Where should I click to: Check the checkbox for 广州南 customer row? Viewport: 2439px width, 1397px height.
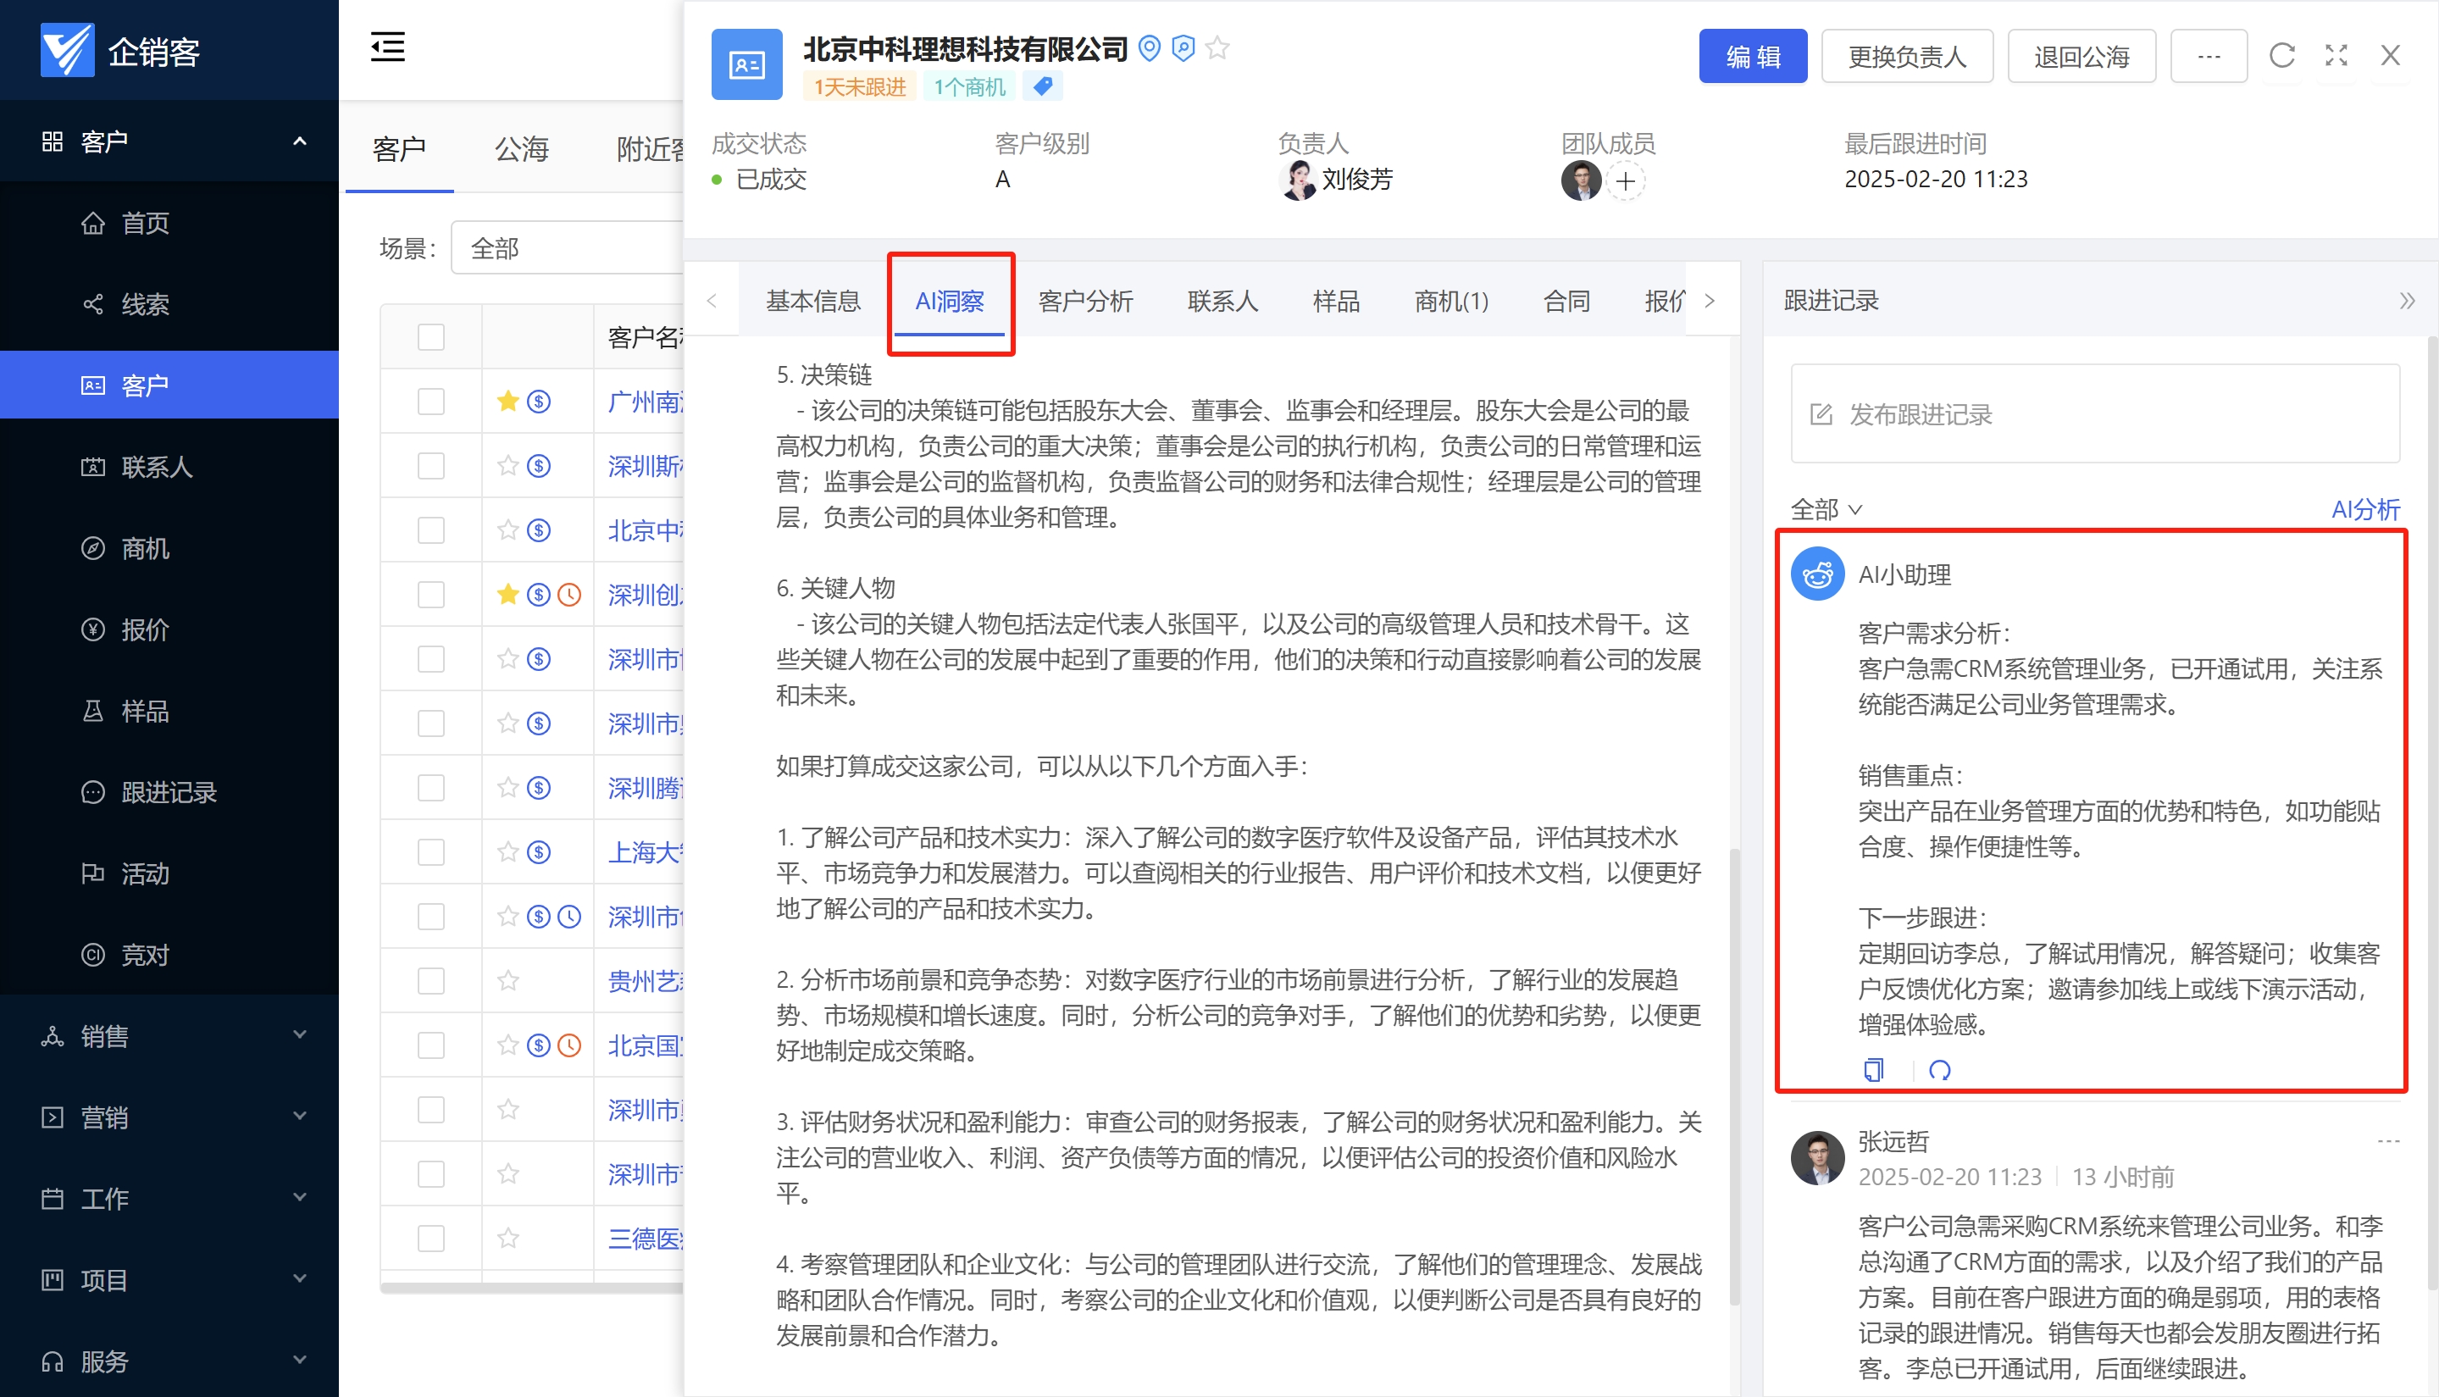pos(431,401)
